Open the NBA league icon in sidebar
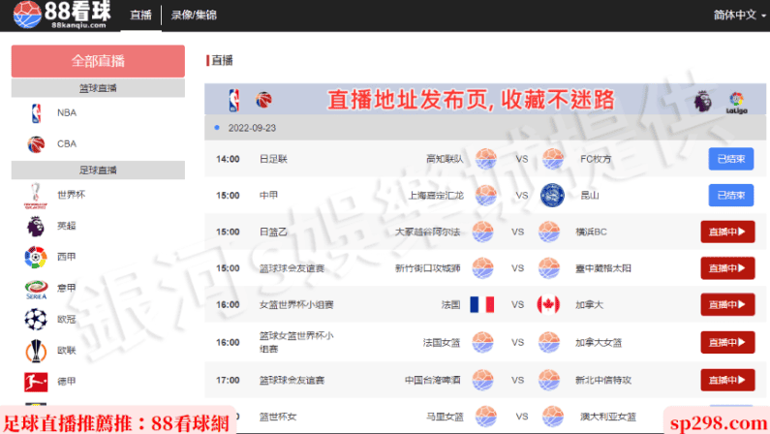 point(36,113)
